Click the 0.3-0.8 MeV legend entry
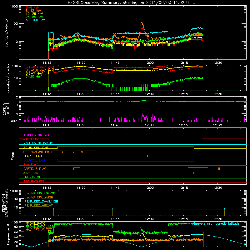 click(x=36, y=70)
